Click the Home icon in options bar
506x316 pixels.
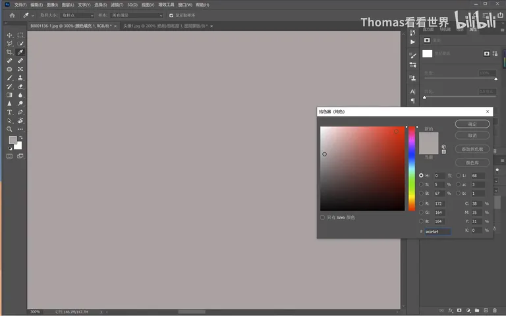(12, 15)
